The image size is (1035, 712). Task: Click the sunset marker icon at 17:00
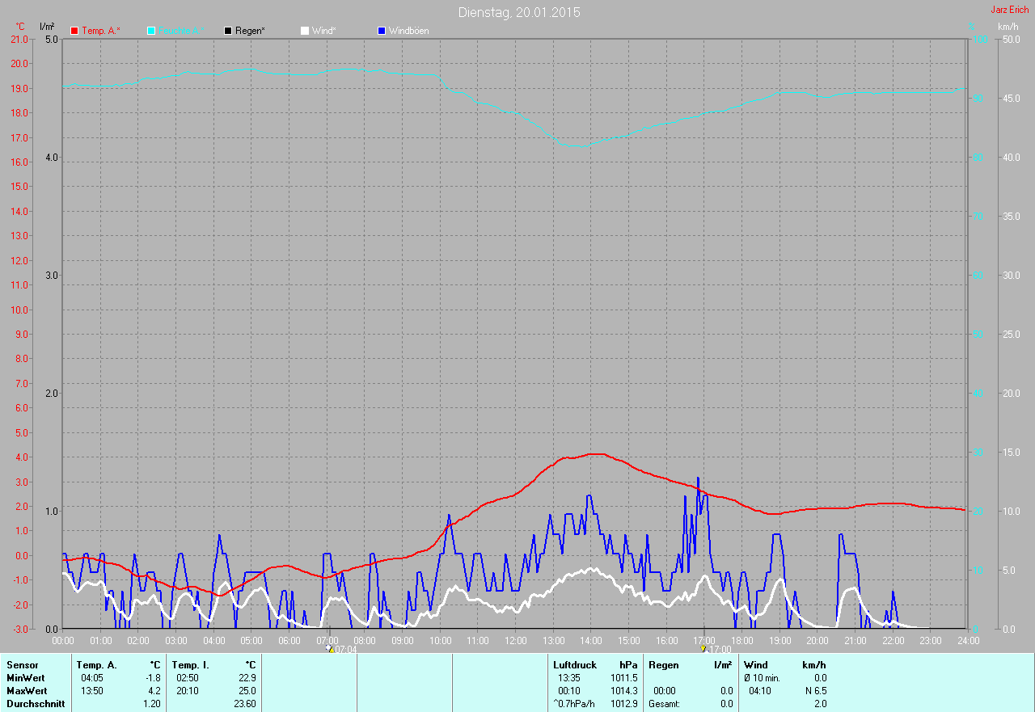(x=703, y=648)
